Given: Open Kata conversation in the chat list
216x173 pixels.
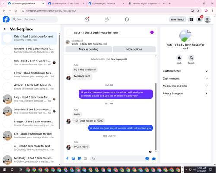Looking at the screenshot, I should point(29,38).
